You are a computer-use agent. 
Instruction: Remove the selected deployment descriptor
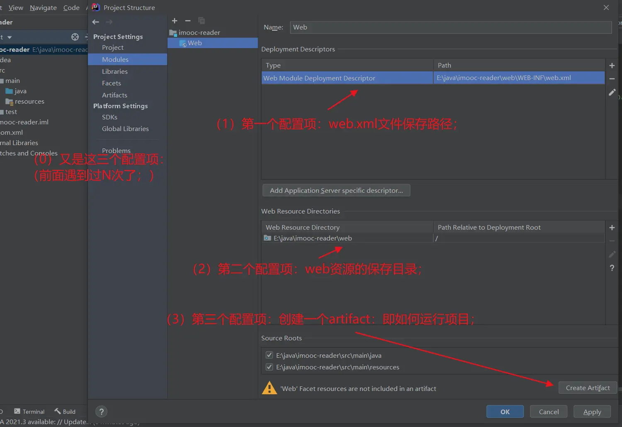612,79
